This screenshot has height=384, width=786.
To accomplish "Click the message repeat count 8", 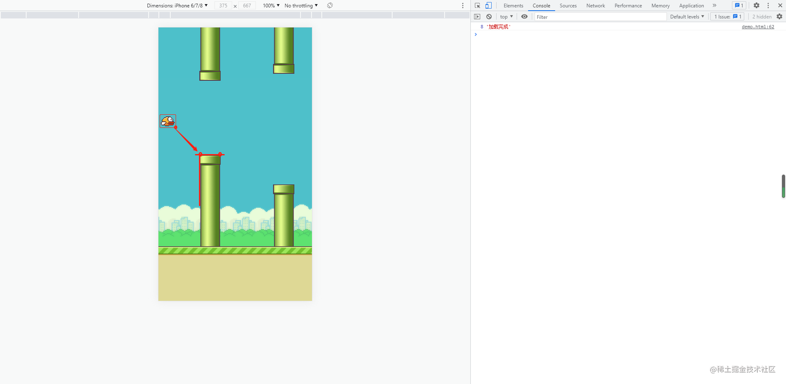I will 482,27.
